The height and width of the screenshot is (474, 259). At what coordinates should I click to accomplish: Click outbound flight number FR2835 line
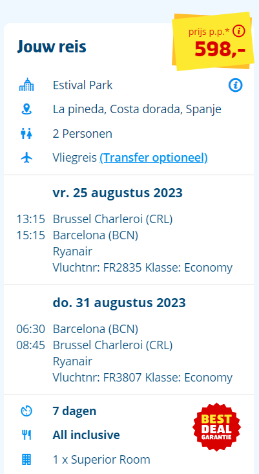[x=143, y=268]
